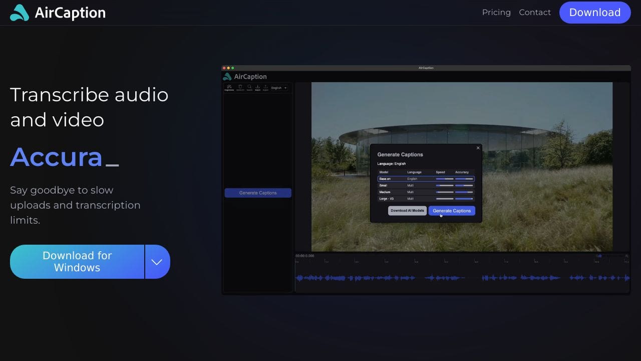Click the Model column header
Image resolution: width=641 pixels, height=361 pixels.
[384, 172]
